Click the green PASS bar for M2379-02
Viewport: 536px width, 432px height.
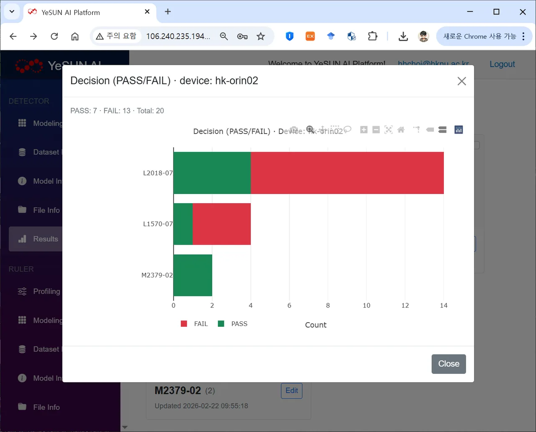pyautogui.click(x=193, y=275)
